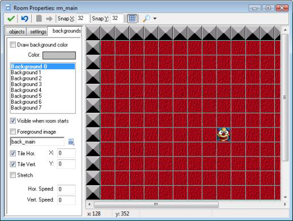Click the magnifying glass zoom icon
The width and height of the screenshot is (293, 221).
(146, 19)
